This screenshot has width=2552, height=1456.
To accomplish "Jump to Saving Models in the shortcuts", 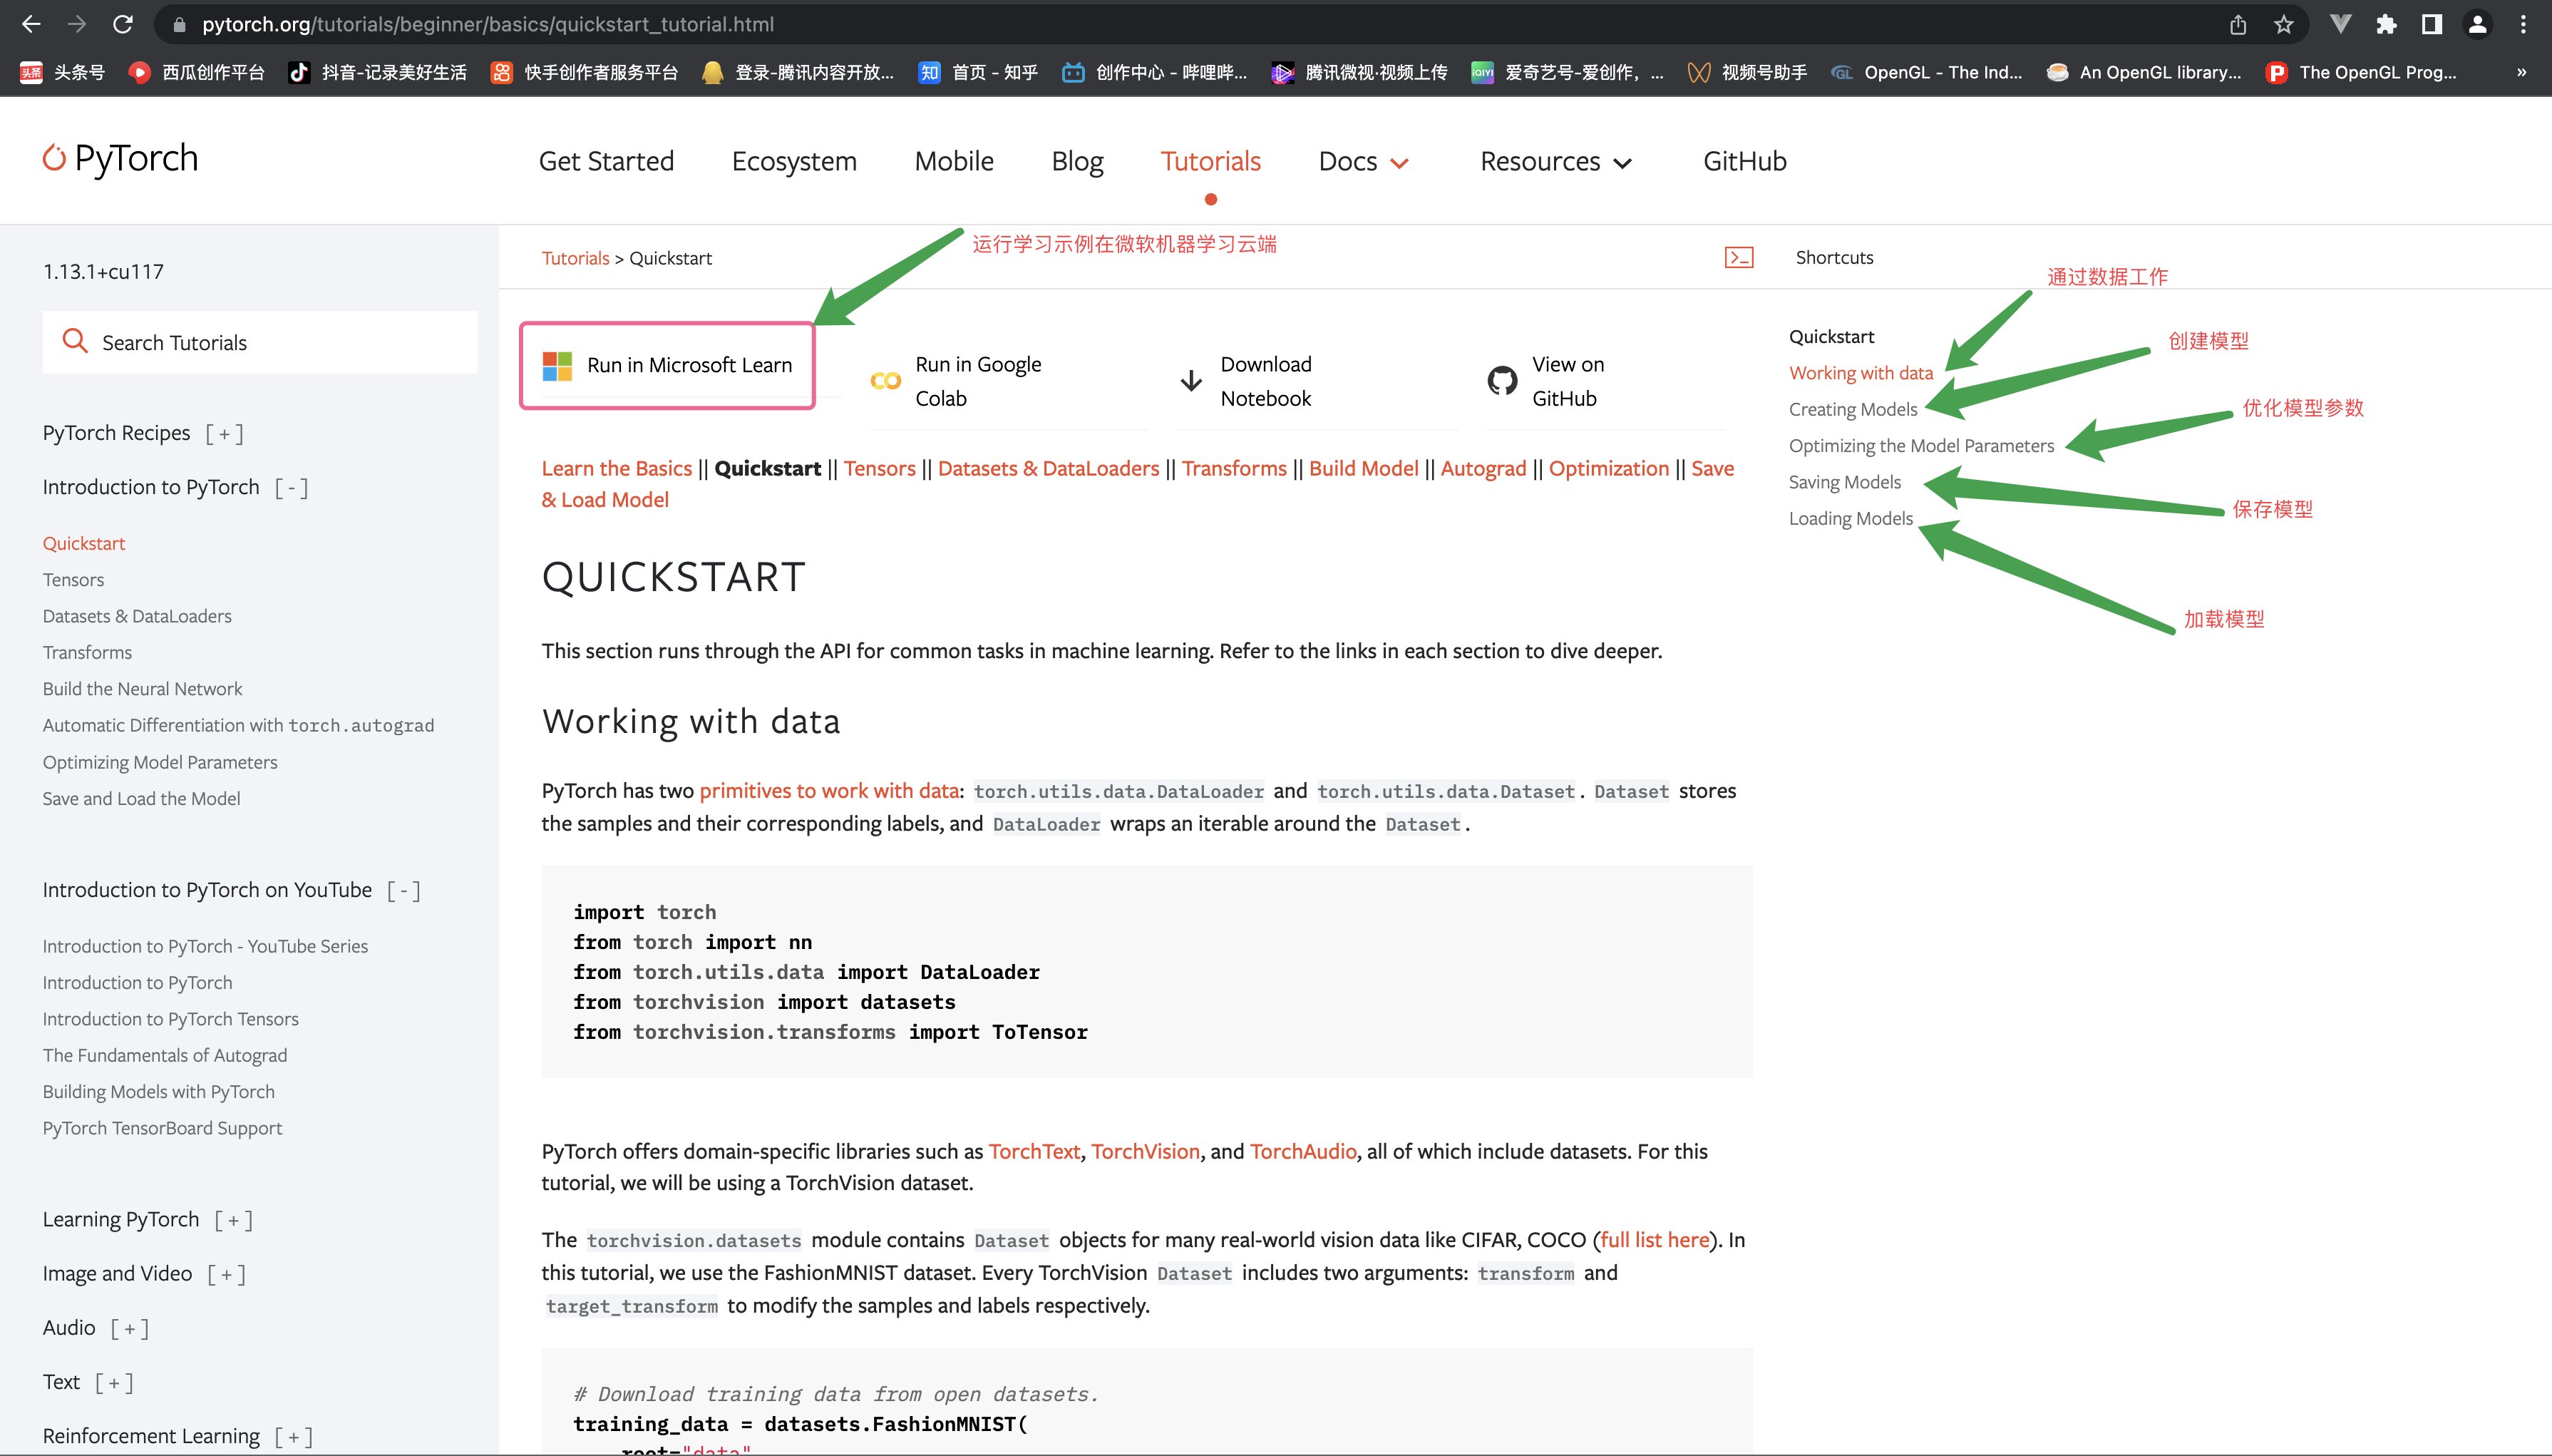I will [x=1844, y=482].
